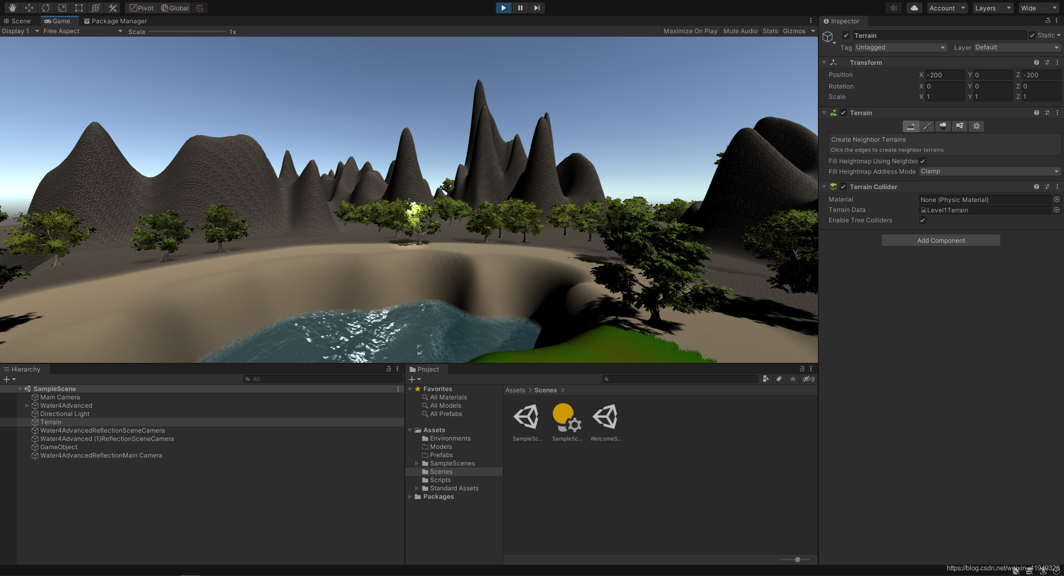The image size is (1064, 576).
Task: Toggle Mute Audio
Action: click(x=740, y=31)
